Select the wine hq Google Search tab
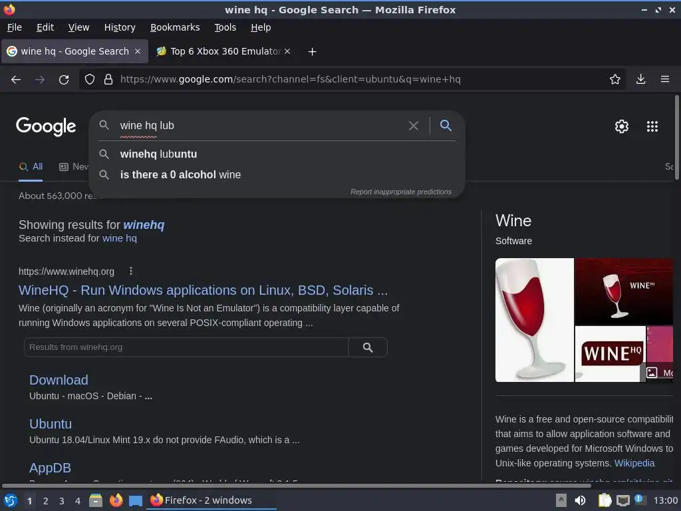This screenshot has height=511, width=681. click(74, 51)
